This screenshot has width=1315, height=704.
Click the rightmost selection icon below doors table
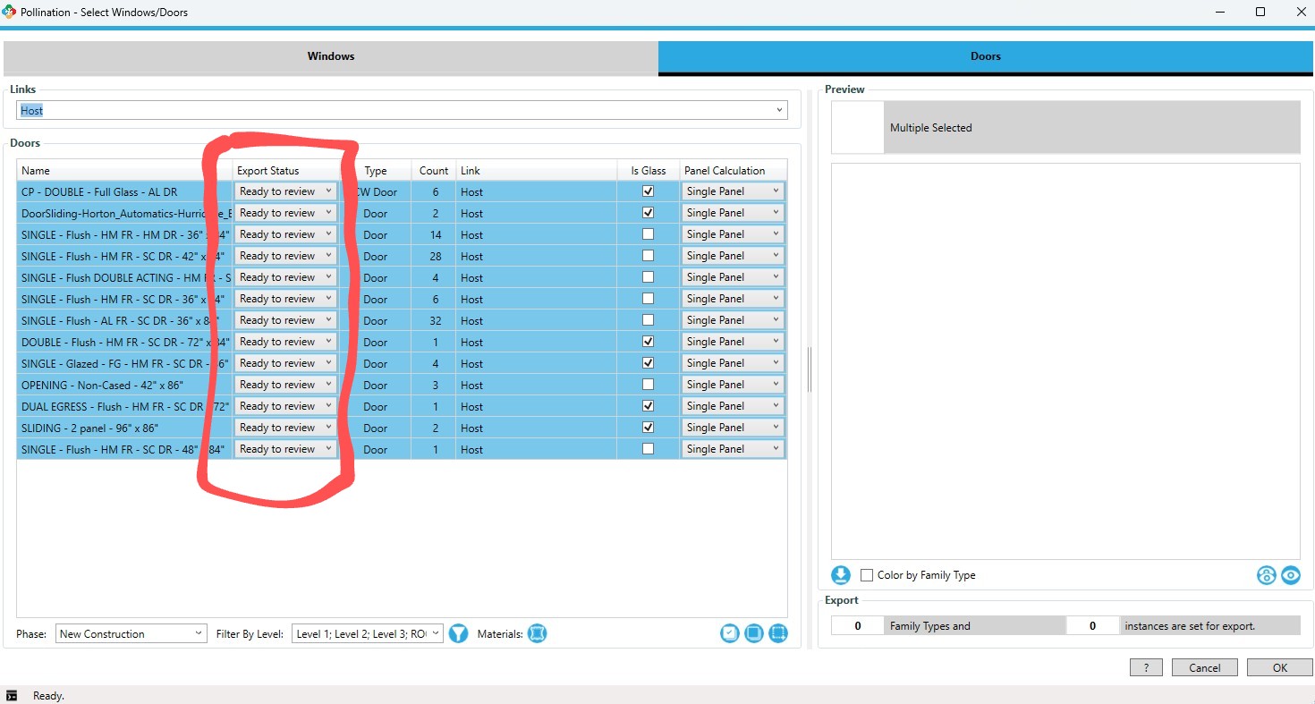click(778, 633)
